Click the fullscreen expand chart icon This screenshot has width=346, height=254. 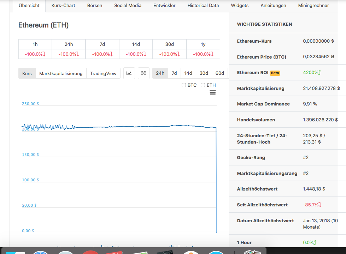143,73
